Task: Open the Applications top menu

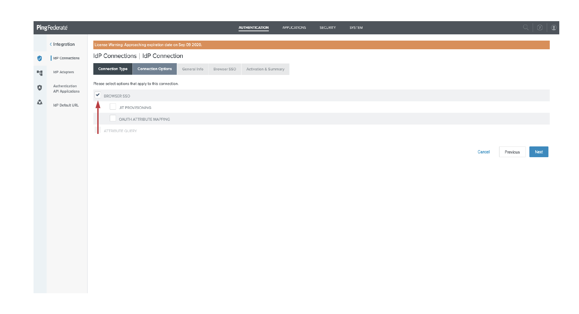Action: tap(294, 28)
